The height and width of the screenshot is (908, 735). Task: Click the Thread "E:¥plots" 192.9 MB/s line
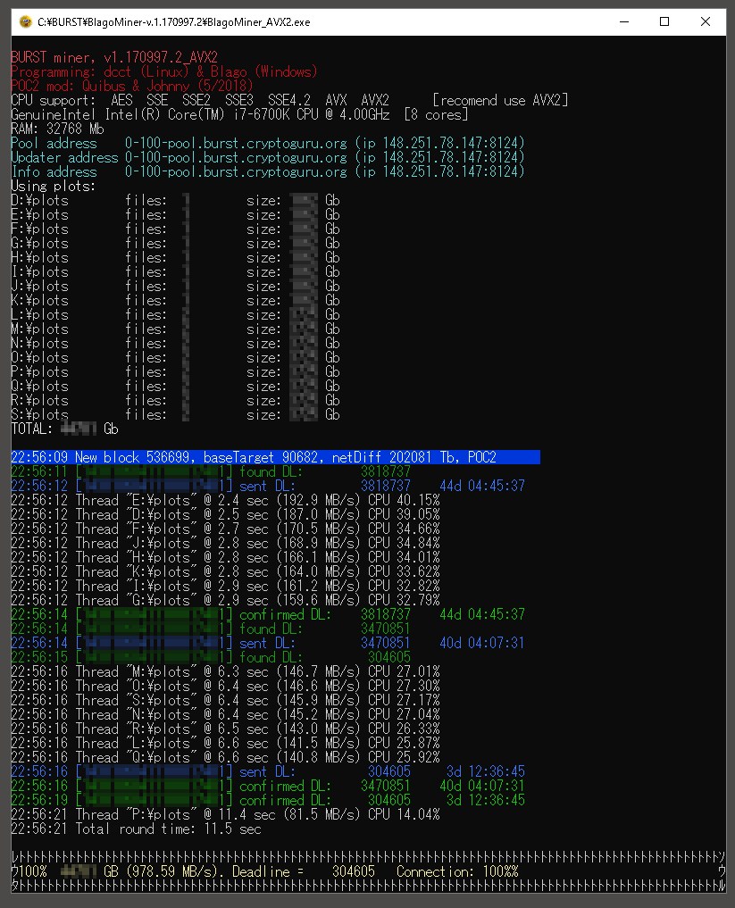point(224,500)
